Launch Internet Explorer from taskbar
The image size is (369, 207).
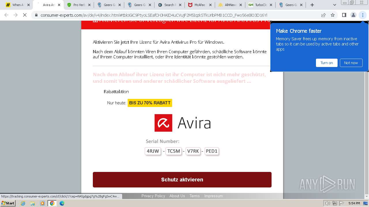[x=23, y=203]
